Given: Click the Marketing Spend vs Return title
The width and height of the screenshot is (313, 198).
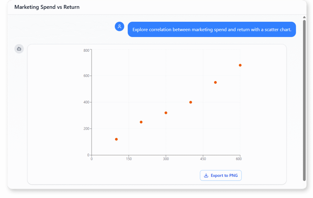Looking at the screenshot, I should click(x=47, y=7).
